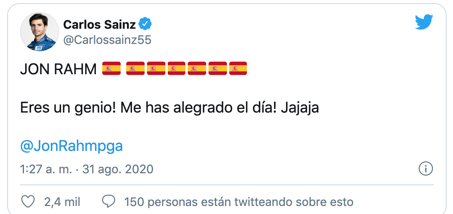Click the Carlos Sainz display name
The image size is (453, 214).
point(99,25)
